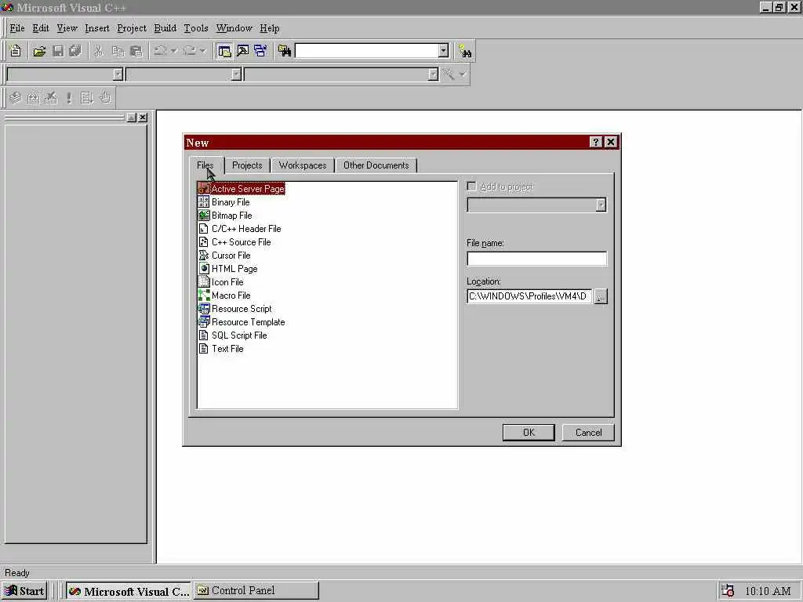Click the Find in Files icon
This screenshot has height=602, width=803.
coord(285,51)
